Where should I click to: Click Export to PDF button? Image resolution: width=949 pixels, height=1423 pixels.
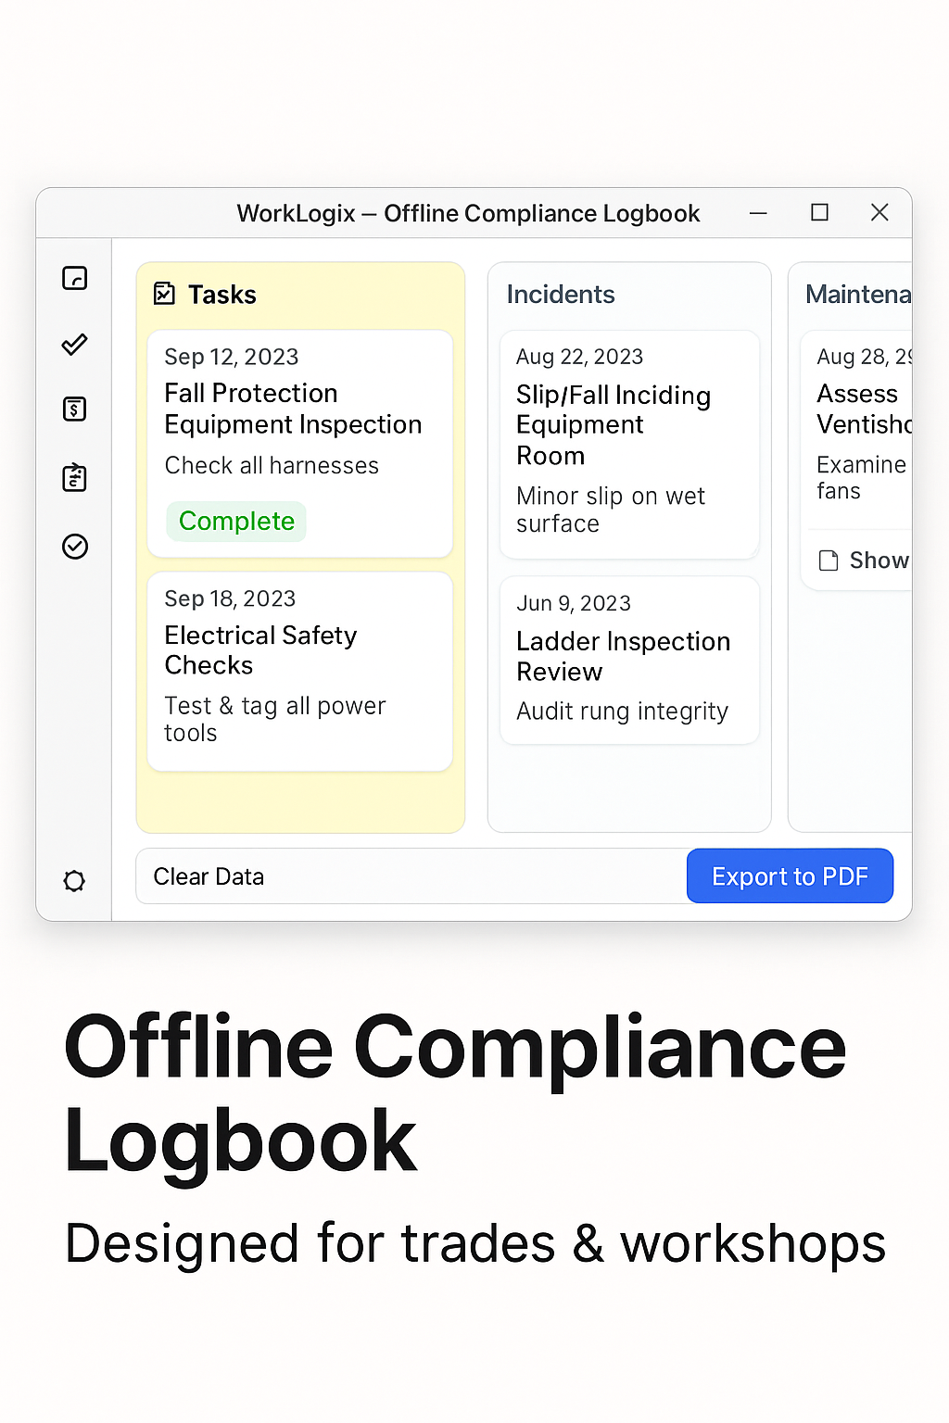tap(790, 876)
